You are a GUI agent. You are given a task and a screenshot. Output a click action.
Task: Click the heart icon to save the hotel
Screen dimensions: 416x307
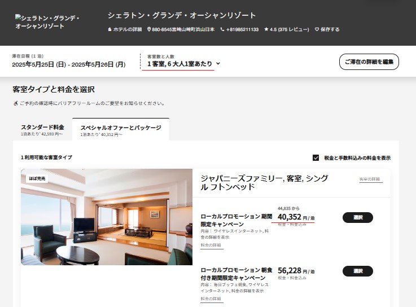click(x=317, y=29)
